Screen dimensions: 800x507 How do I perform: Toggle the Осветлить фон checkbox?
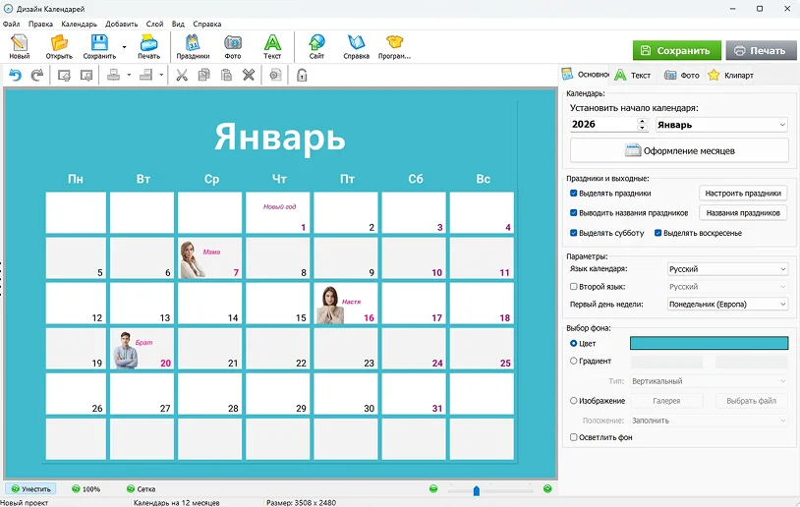(574, 437)
